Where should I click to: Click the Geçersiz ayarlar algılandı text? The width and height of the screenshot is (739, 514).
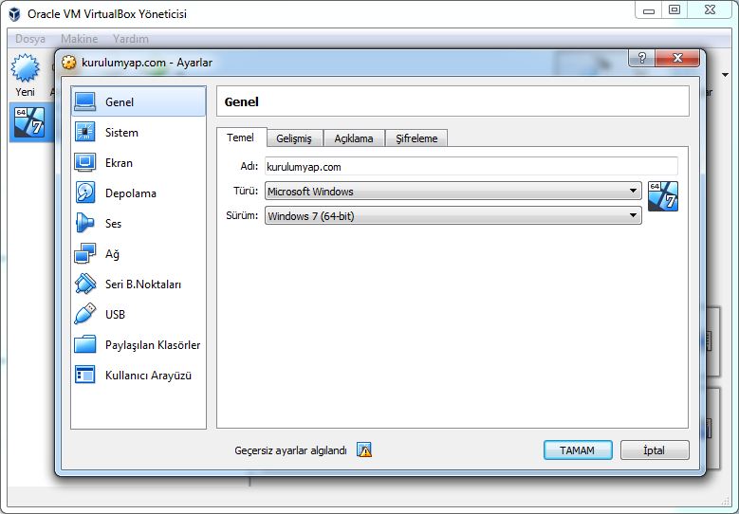291,450
